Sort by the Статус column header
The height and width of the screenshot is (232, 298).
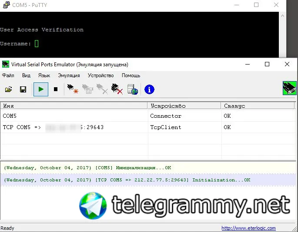coord(258,106)
